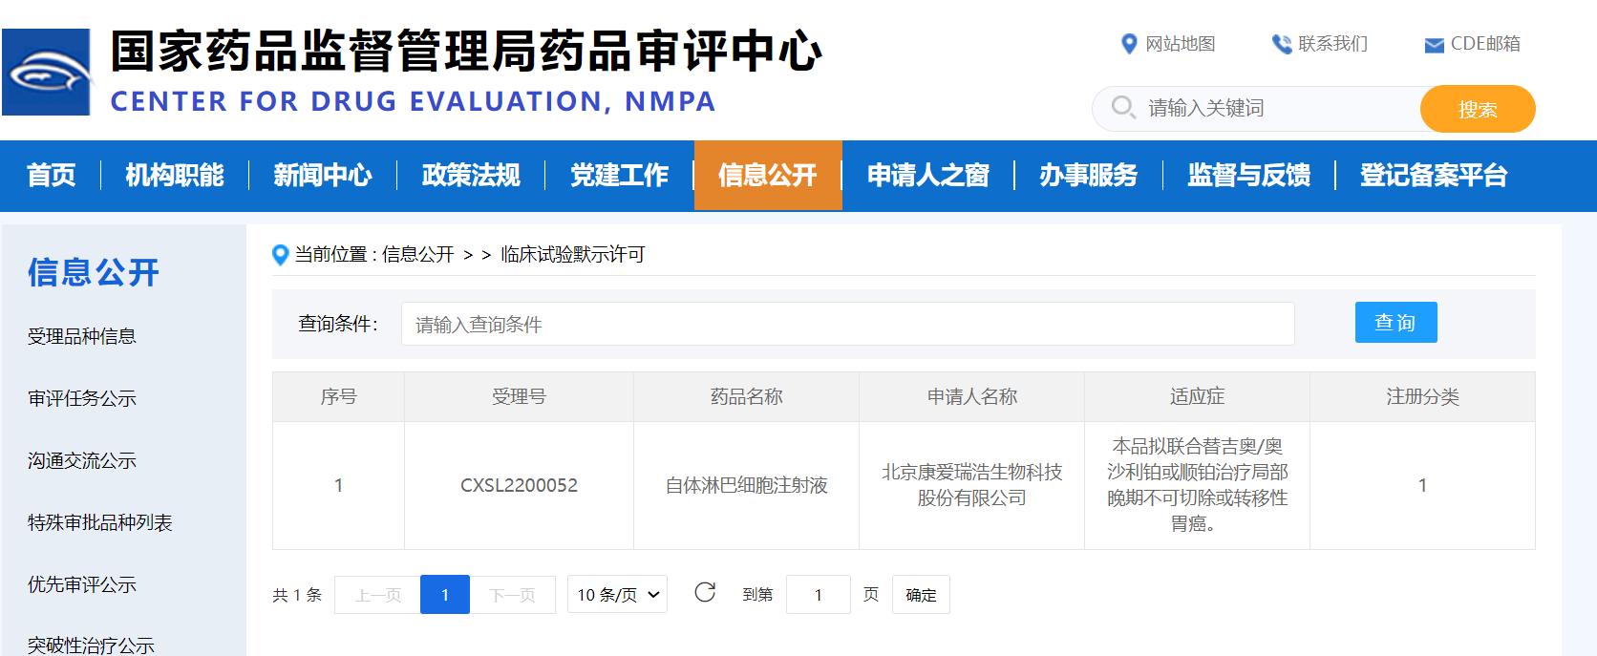
Task: Select the highlighted 信息公开 tab
Action: pos(768,175)
